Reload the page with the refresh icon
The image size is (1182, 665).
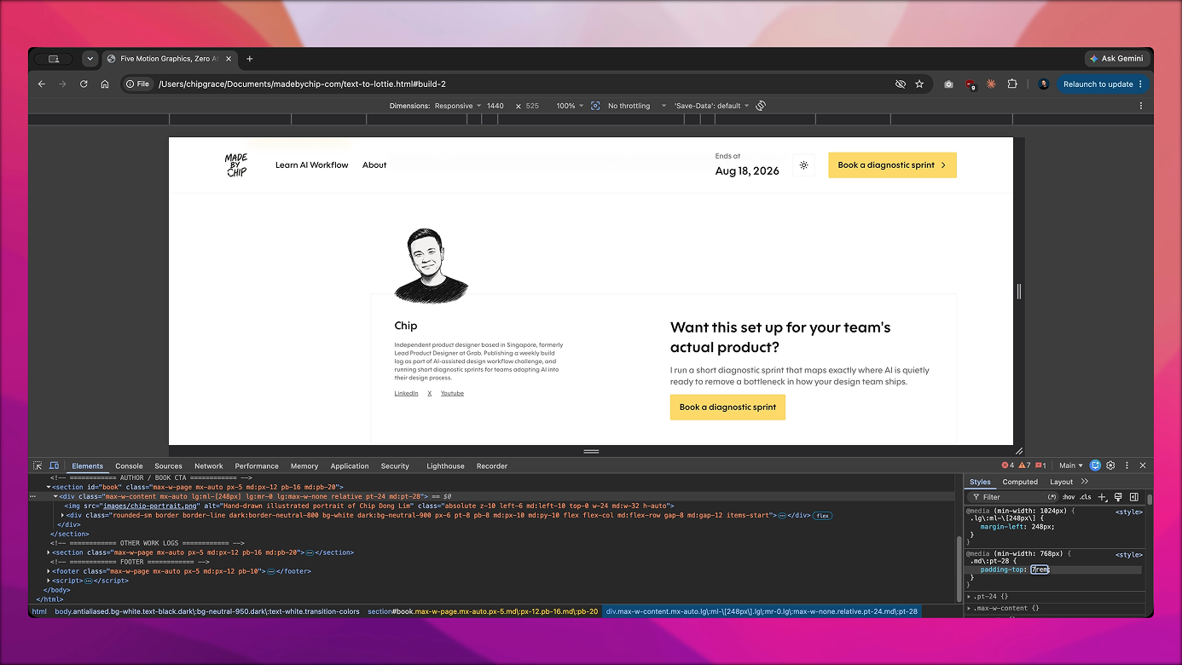84,84
